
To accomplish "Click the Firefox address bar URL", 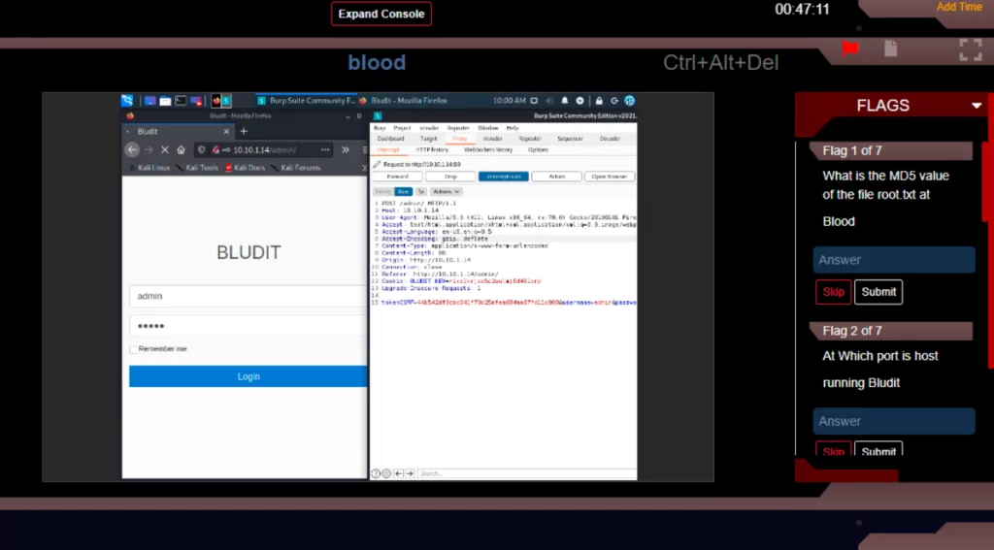I will [265, 150].
